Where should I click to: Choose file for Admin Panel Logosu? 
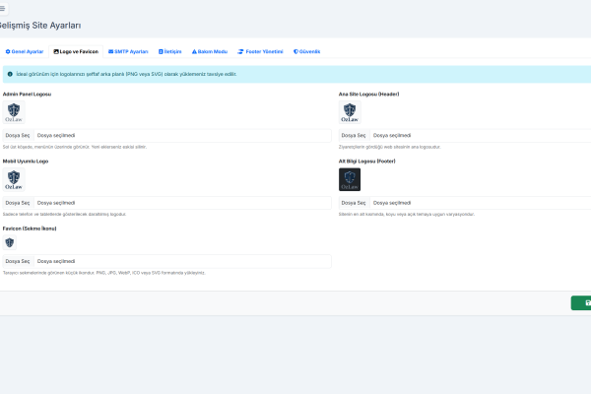18,135
